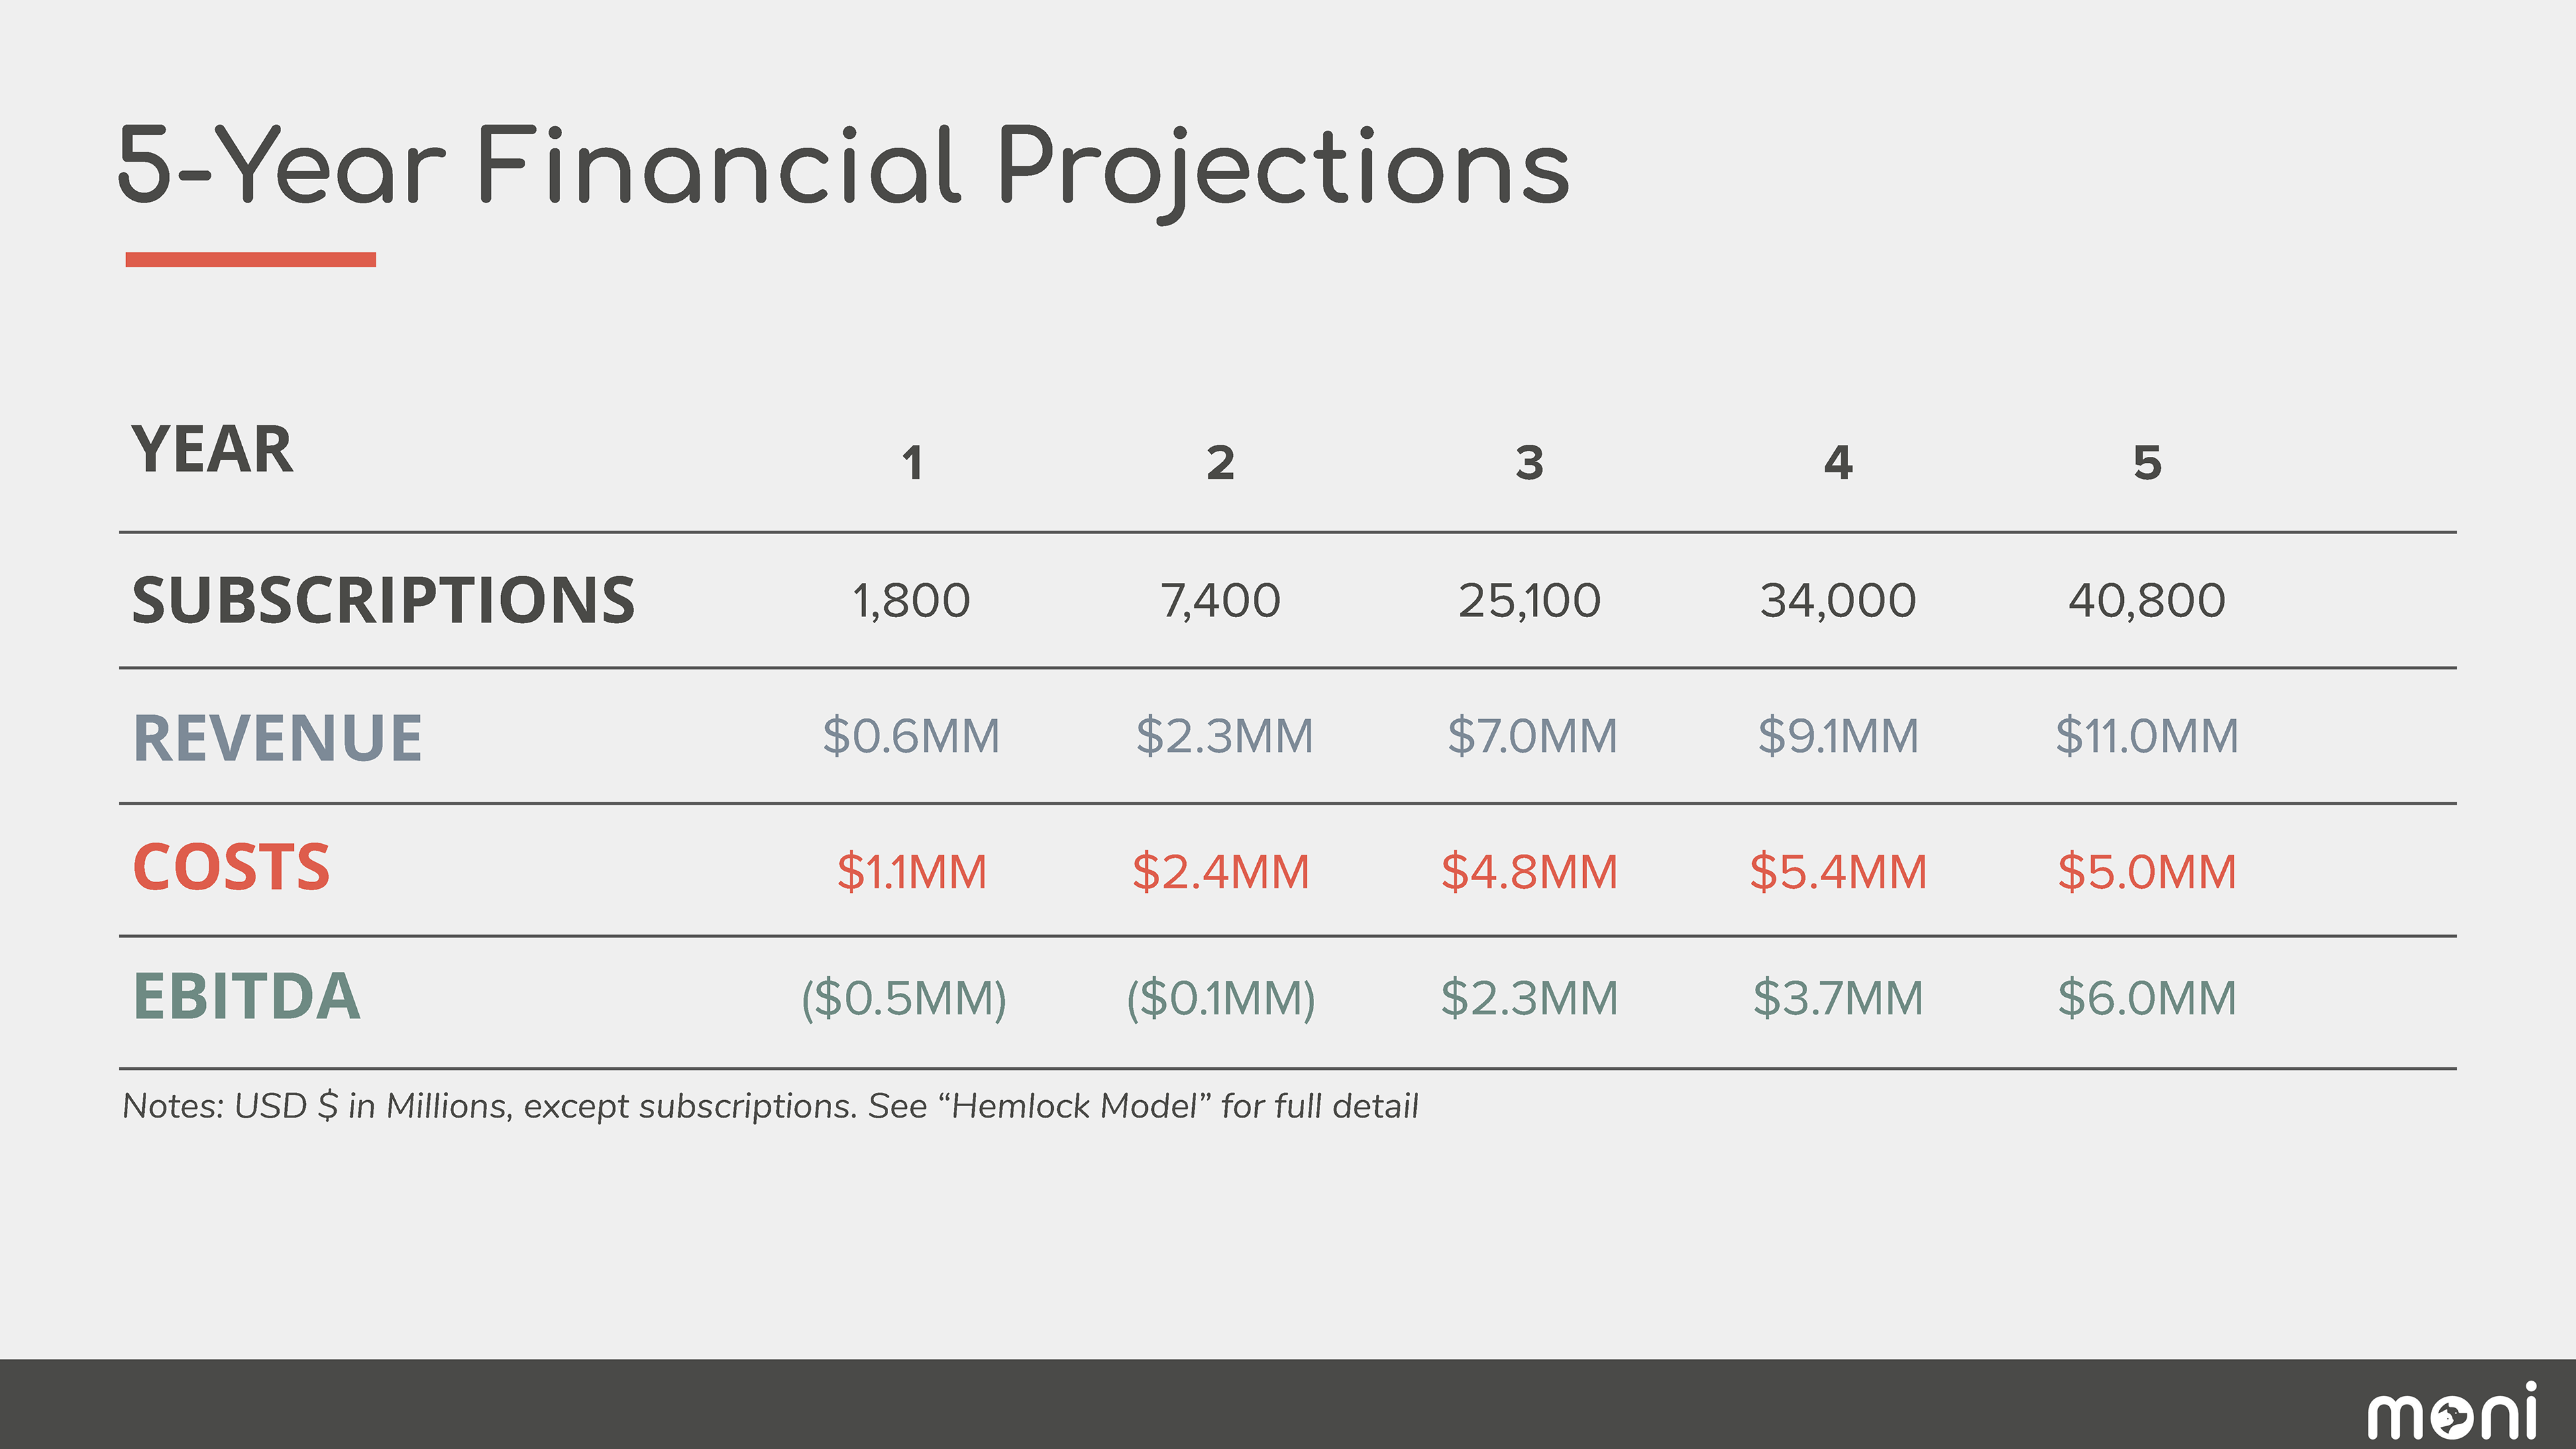Click the 25,100 subscriptions value
This screenshot has width=2576, height=1449.
[1529, 601]
